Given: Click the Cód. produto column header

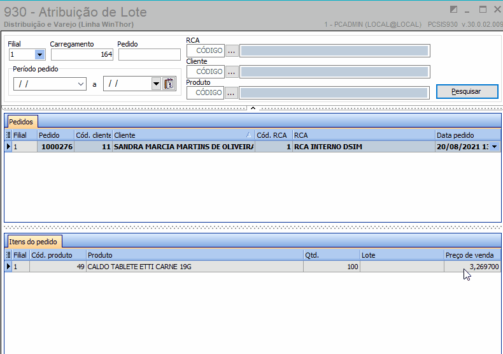Looking at the screenshot, I should coord(58,255).
